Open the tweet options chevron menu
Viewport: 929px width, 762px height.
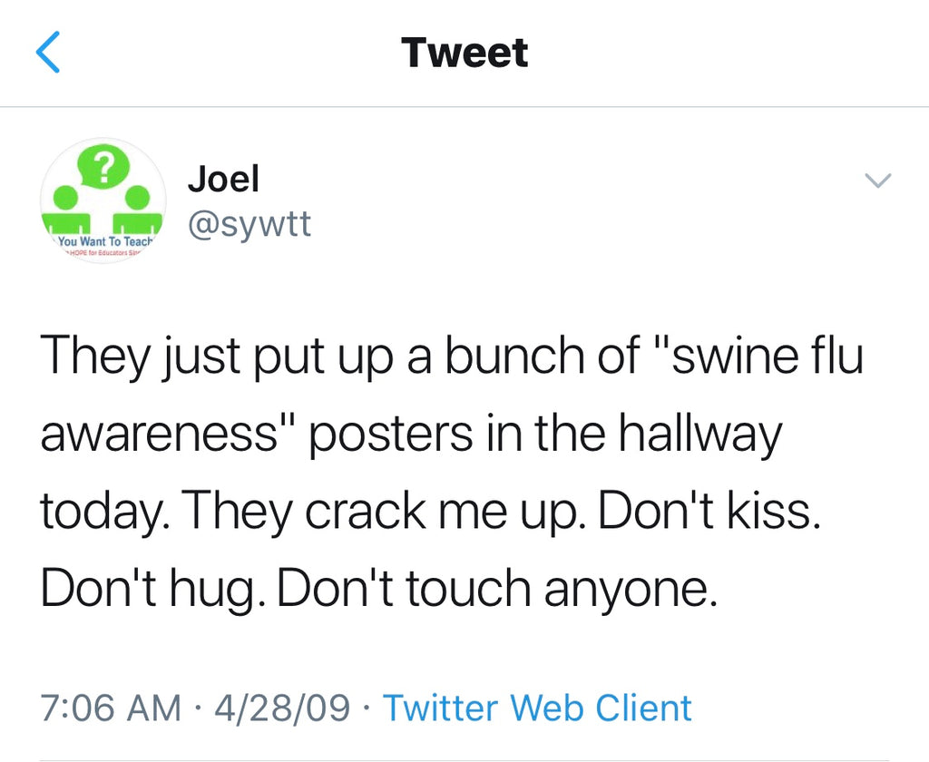878,181
